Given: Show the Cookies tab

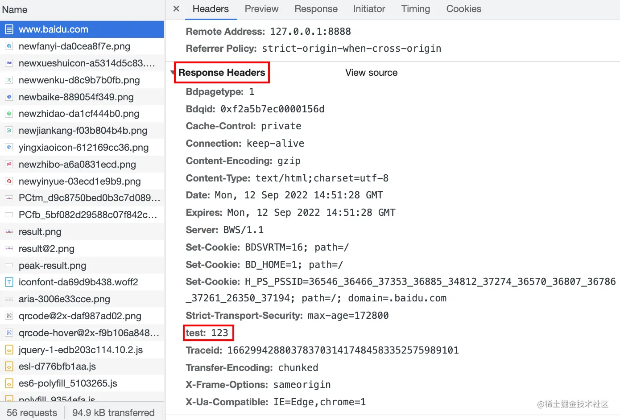Looking at the screenshot, I should tap(464, 9).
